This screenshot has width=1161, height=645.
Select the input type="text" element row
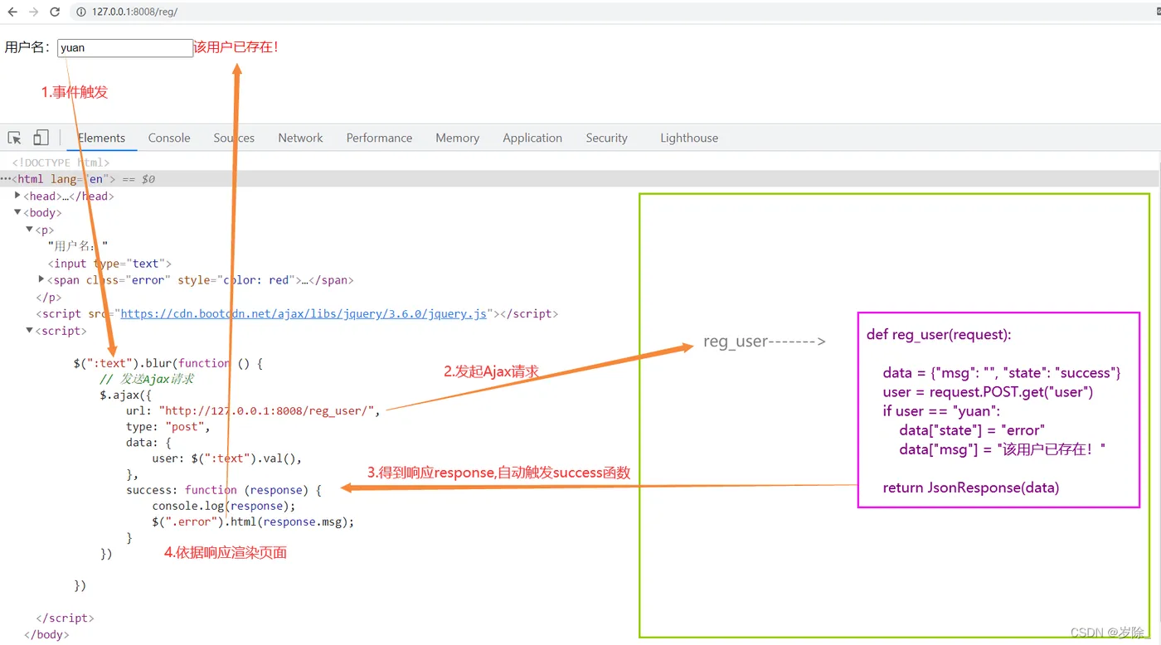tap(109, 264)
